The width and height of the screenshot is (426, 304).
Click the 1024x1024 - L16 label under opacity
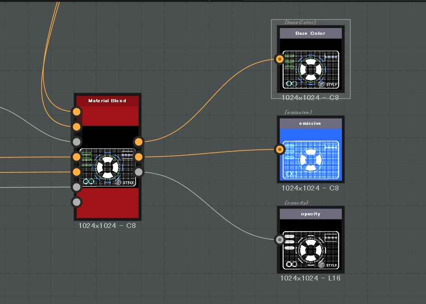point(310,278)
